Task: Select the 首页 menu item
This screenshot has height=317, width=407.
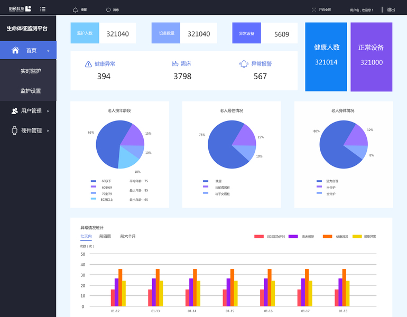Action: [x=28, y=50]
